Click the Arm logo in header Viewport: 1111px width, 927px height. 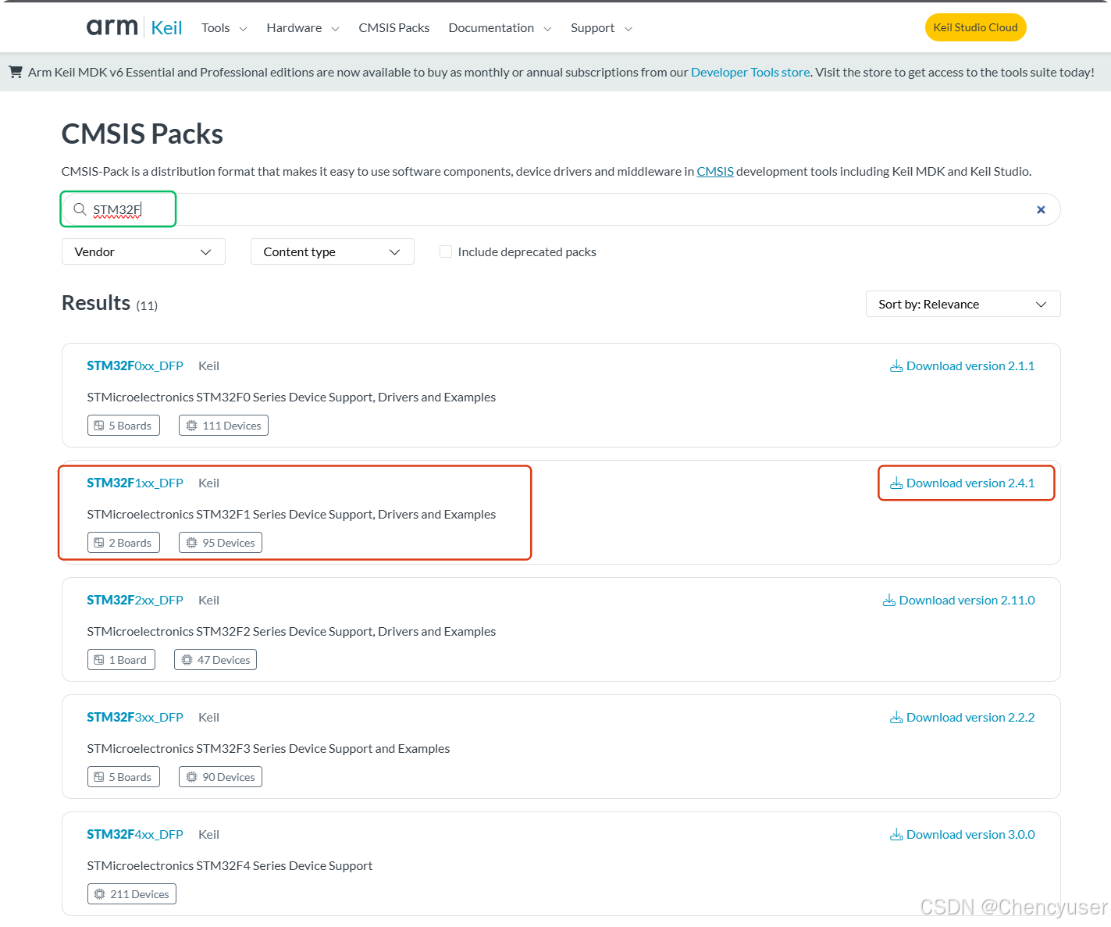112,27
